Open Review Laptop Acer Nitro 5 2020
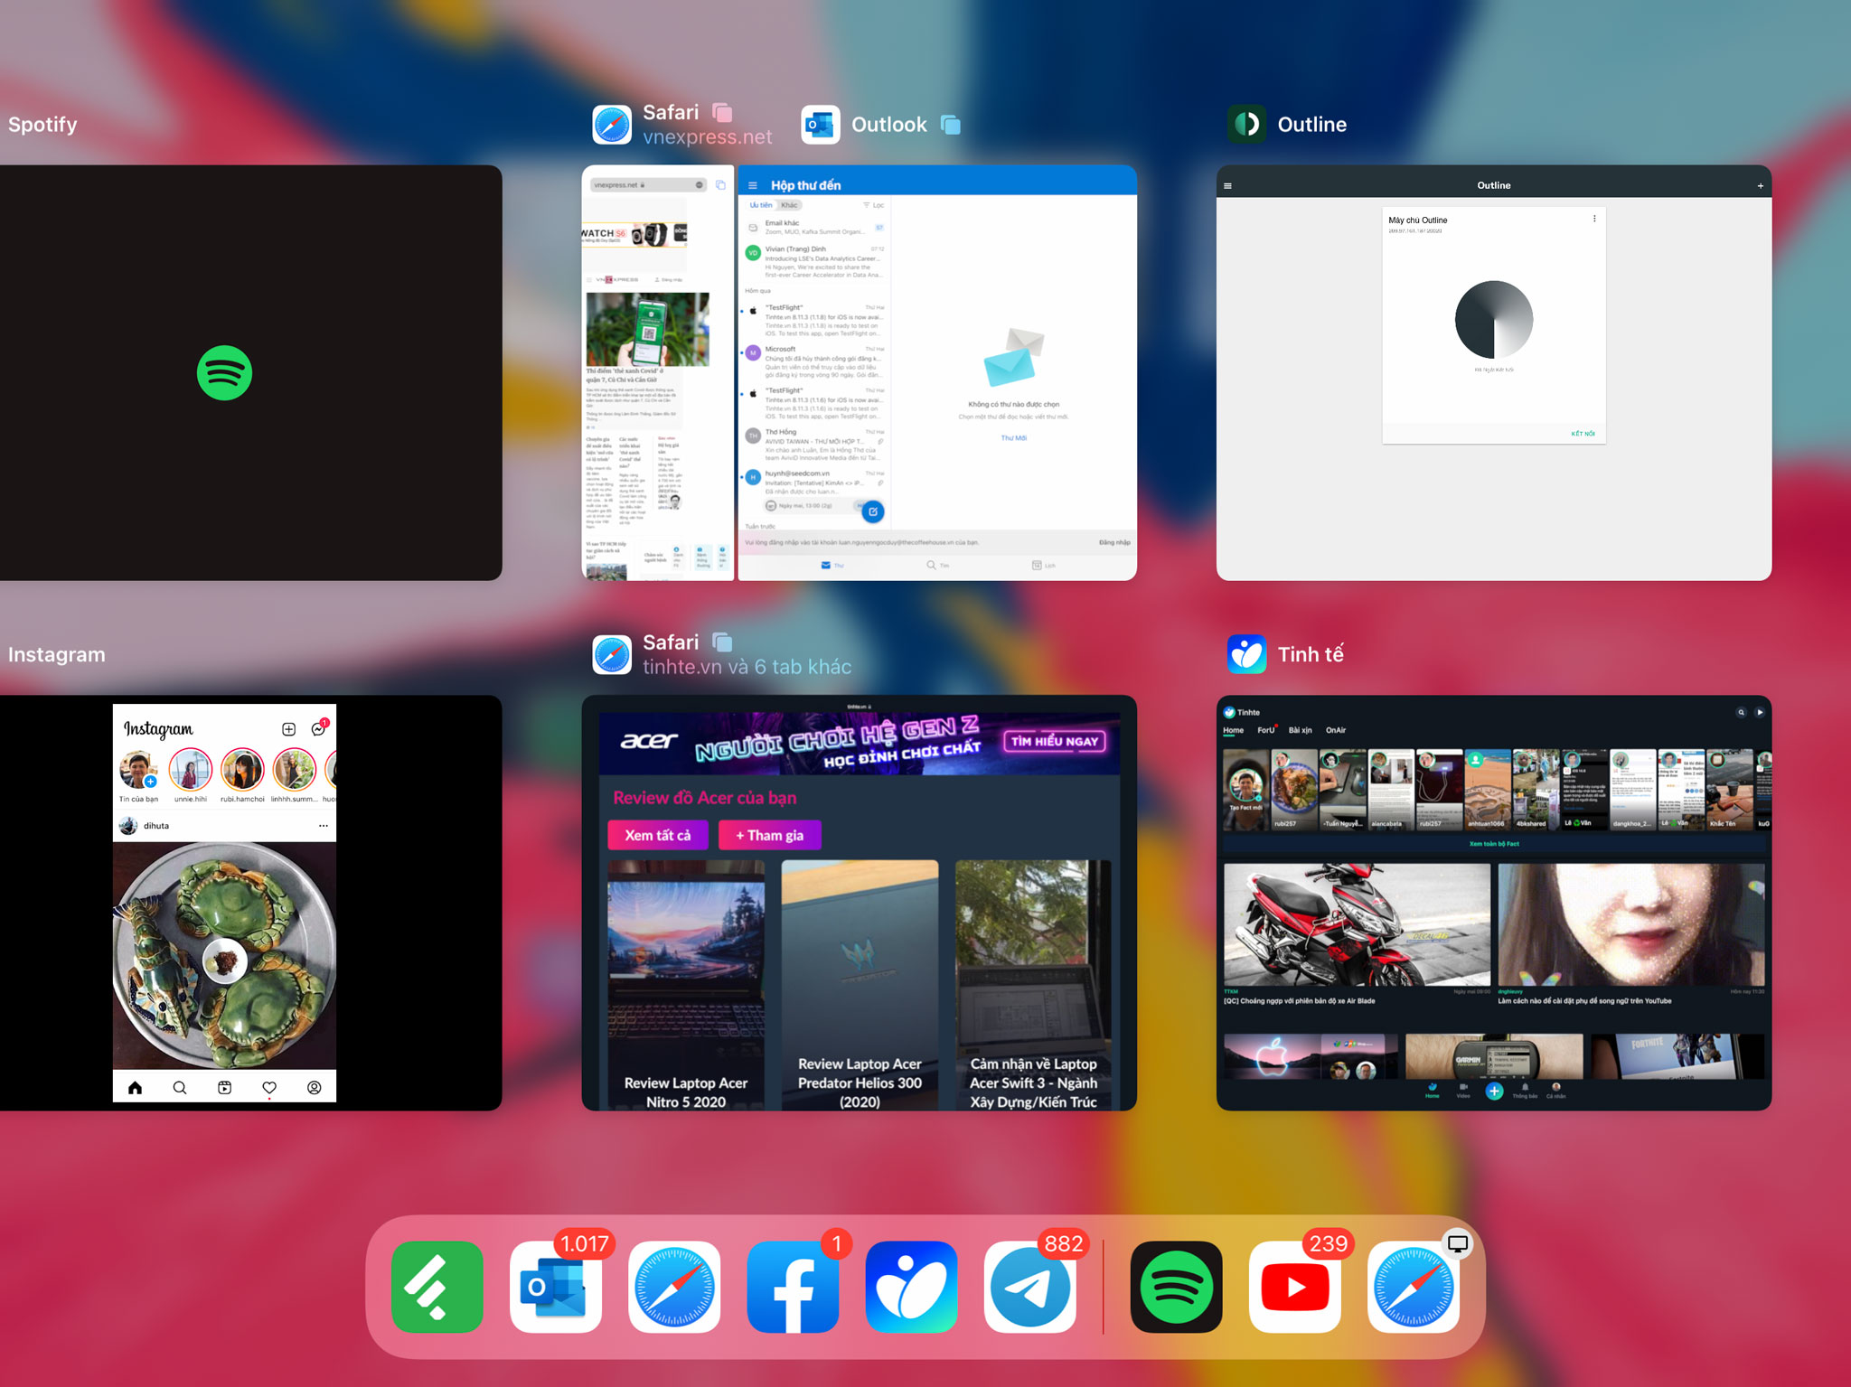The width and height of the screenshot is (1851, 1387). pos(686,985)
